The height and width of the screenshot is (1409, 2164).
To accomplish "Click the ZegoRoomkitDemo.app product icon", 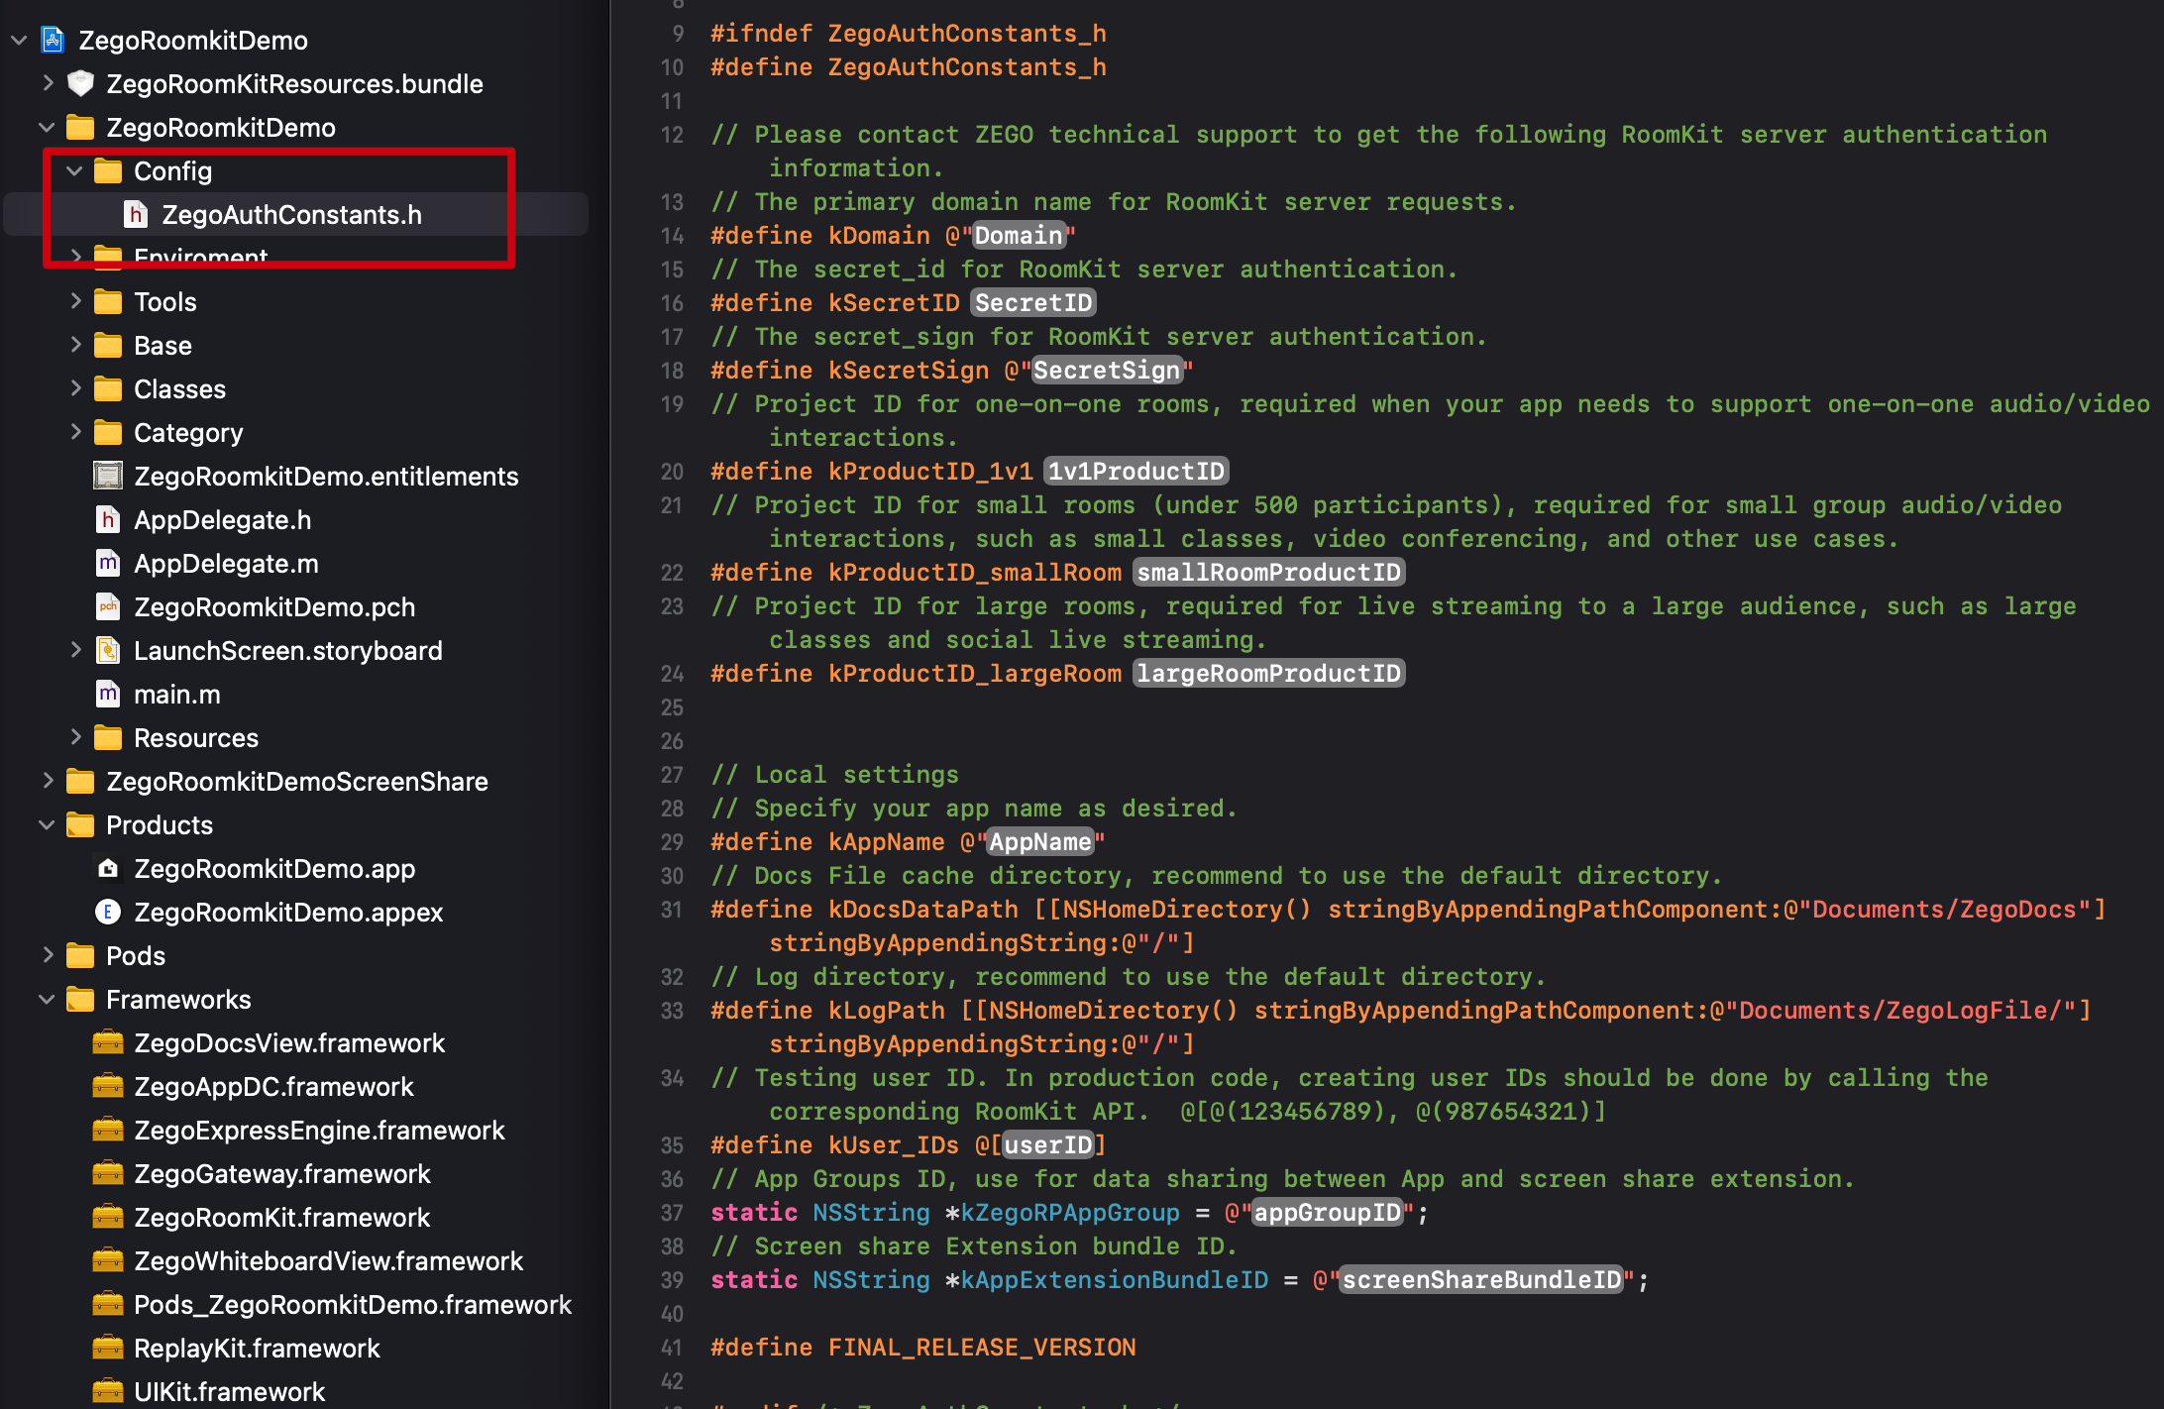I will (x=108, y=869).
